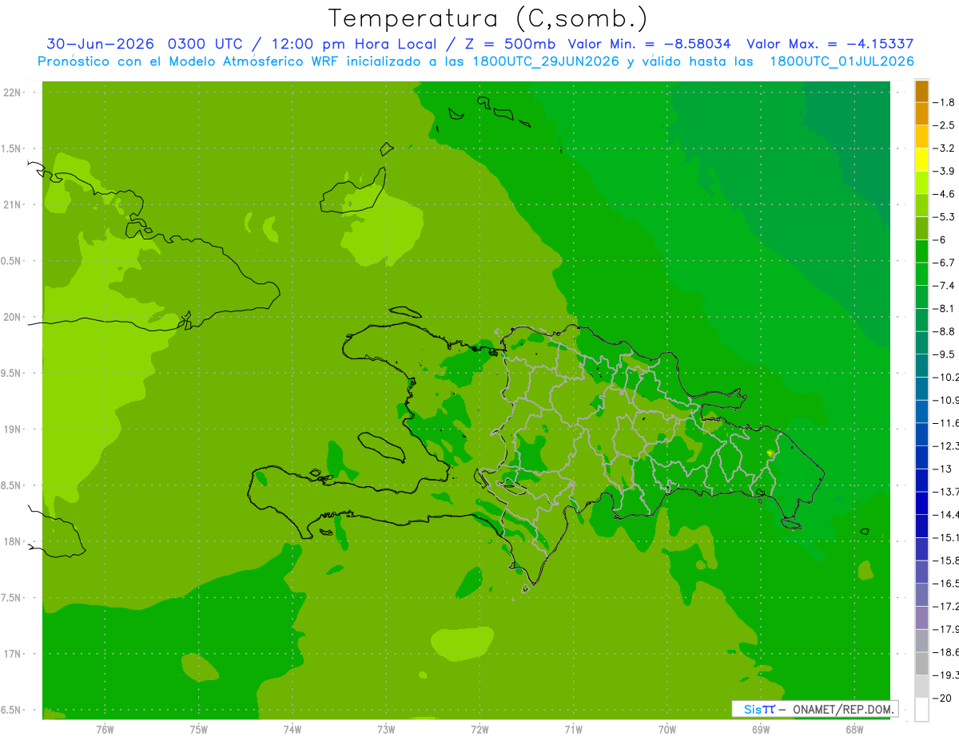Screen dimensions: 959x740
Task: Select the lime swatch between -4.6 and -5.3
Action: tap(921, 205)
